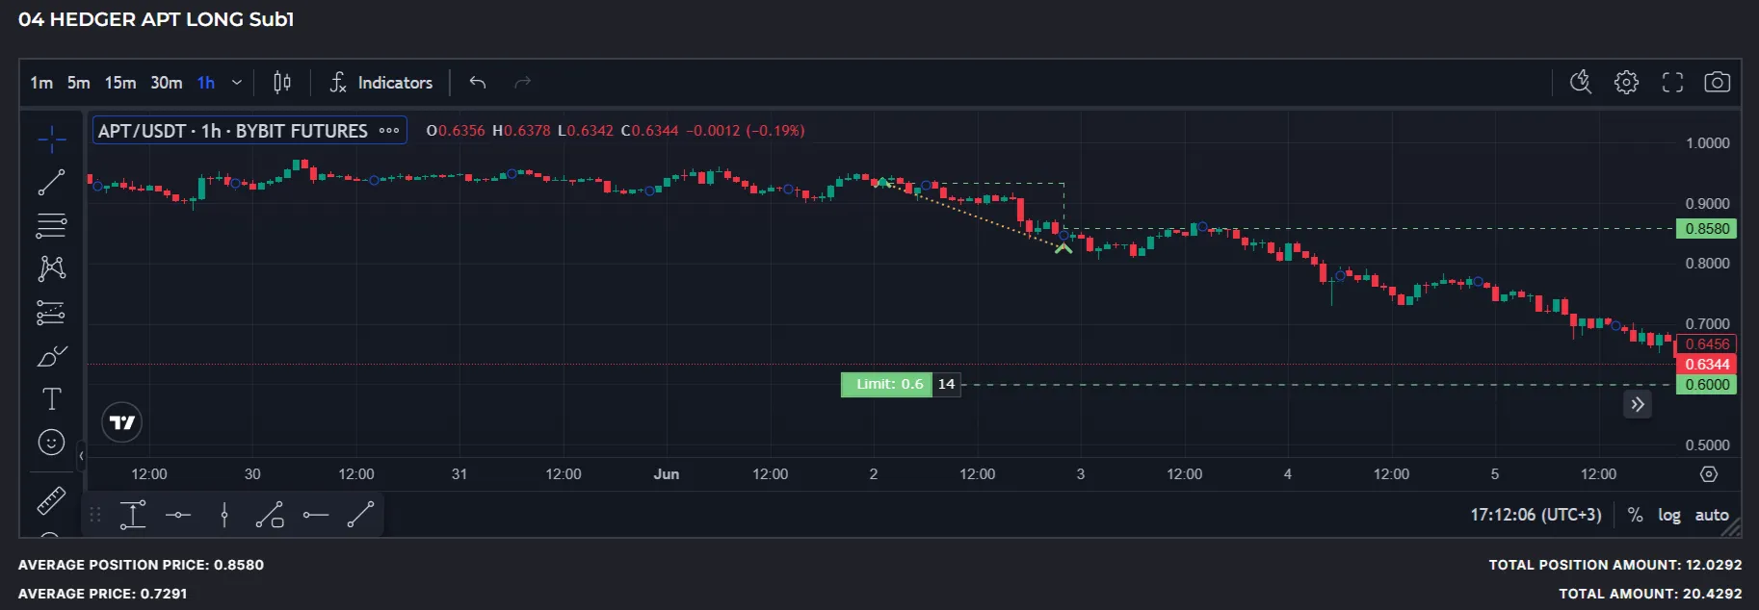The image size is (1759, 610).
Task: Click the average position price text
Action: click(141, 565)
